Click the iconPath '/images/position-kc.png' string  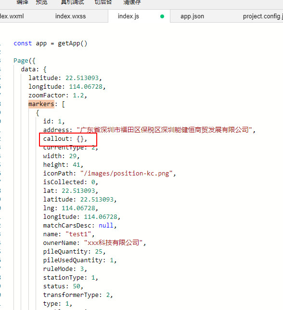pos(127,174)
